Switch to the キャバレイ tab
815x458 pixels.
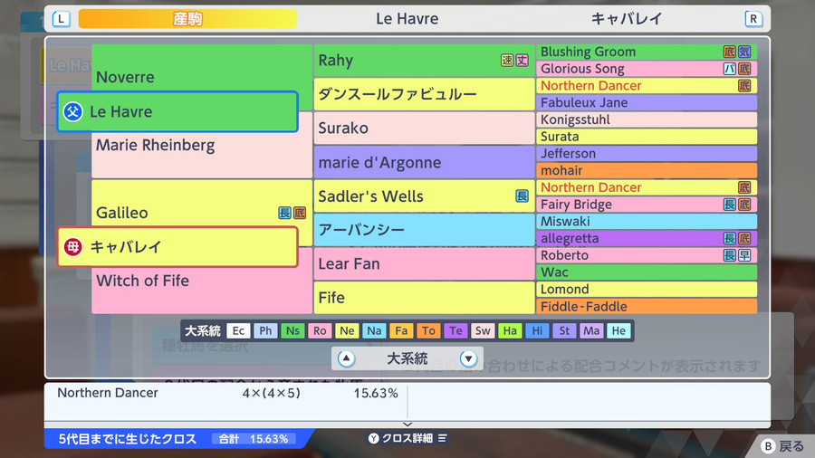[627, 19]
